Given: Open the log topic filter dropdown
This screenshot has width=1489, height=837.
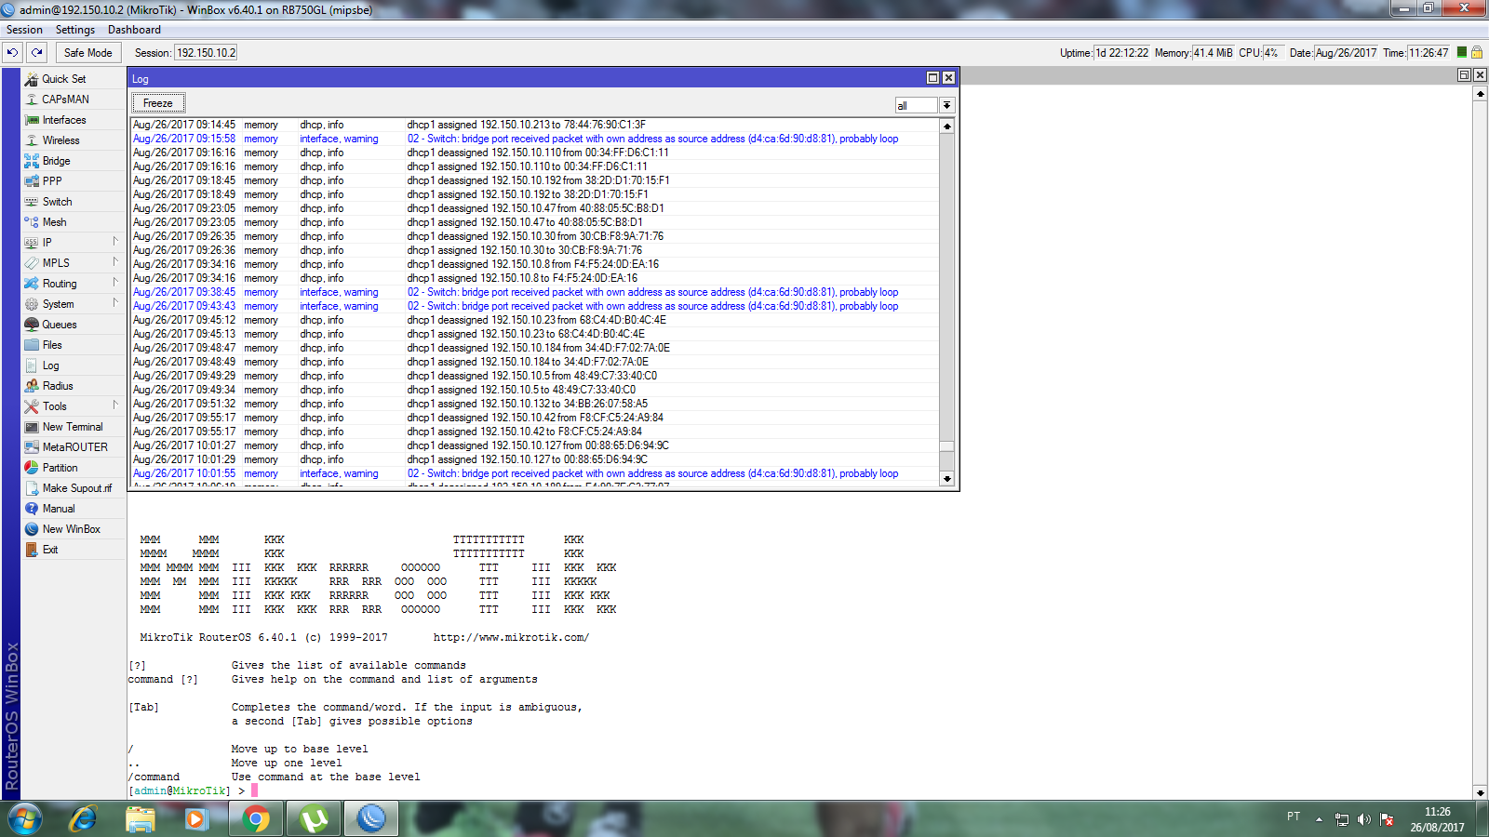Looking at the screenshot, I should point(946,105).
